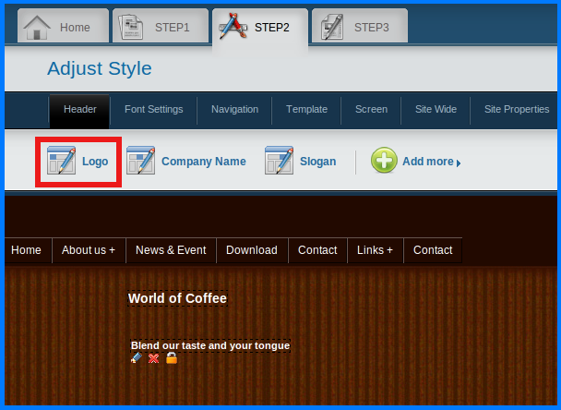Open the STEP3 tab label
Image resolution: width=561 pixels, height=410 pixels.
point(371,28)
